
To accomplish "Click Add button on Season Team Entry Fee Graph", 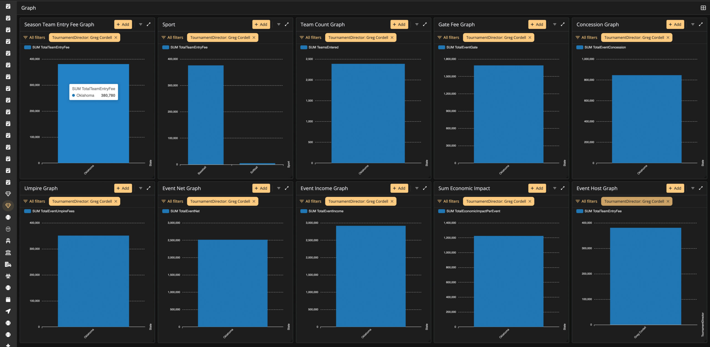I will click(x=123, y=24).
